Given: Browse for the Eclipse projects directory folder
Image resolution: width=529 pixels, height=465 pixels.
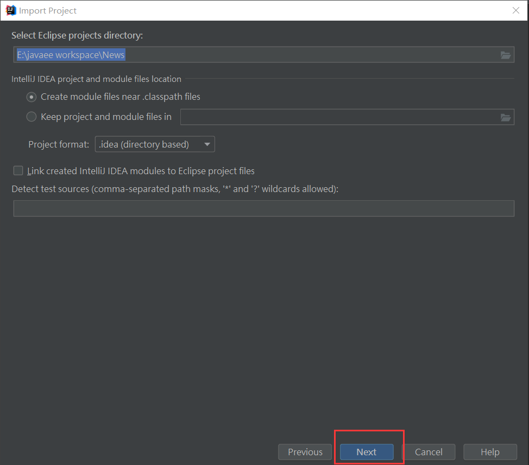Looking at the screenshot, I should pos(505,55).
